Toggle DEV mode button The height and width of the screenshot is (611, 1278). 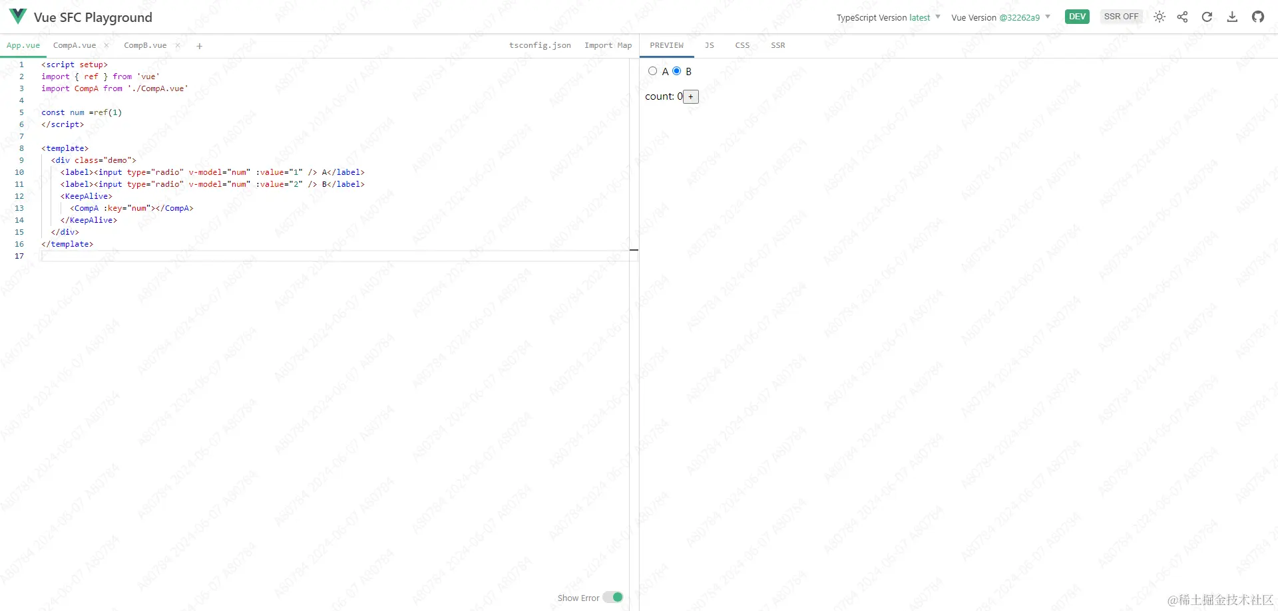point(1077,17)
